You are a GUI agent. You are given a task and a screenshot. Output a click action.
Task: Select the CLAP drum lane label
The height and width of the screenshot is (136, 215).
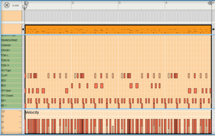[11, 75]
